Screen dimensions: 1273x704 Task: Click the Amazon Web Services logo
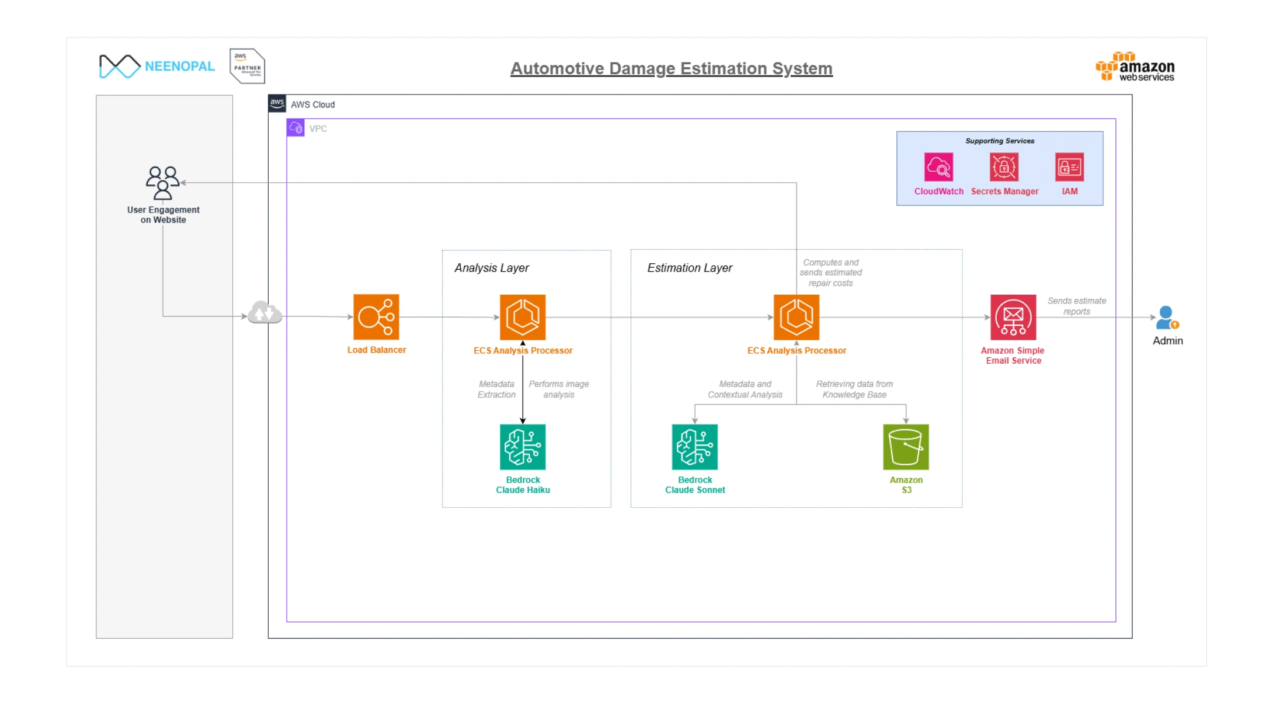pyautogui.click(x=1134, y=67)
